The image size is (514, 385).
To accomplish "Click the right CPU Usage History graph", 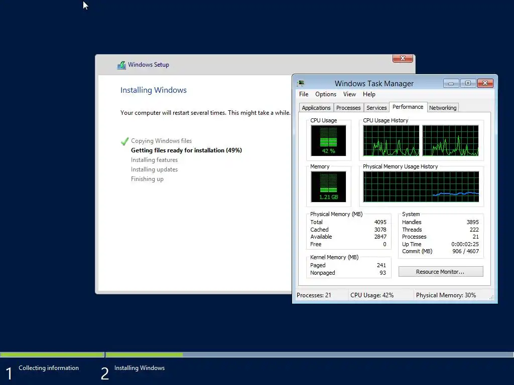I will pos(450,140).
